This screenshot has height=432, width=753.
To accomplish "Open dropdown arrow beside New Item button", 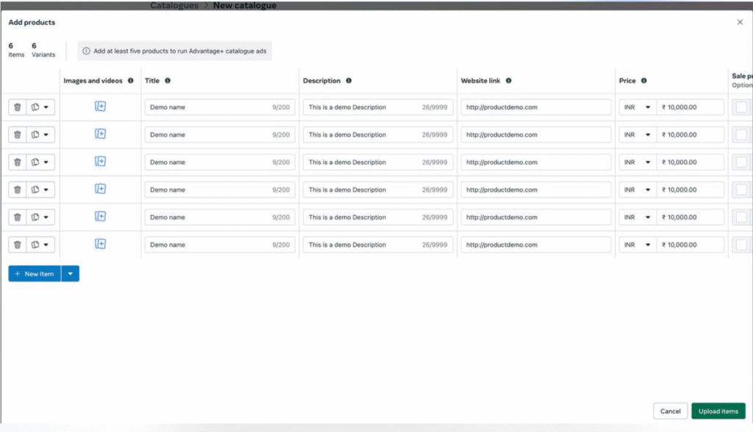I will click(70, 274).
